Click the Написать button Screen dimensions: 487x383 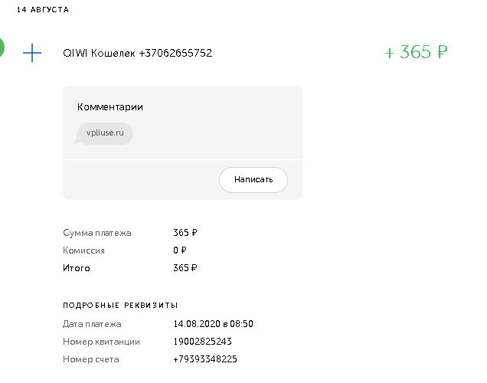click(253, 179)
